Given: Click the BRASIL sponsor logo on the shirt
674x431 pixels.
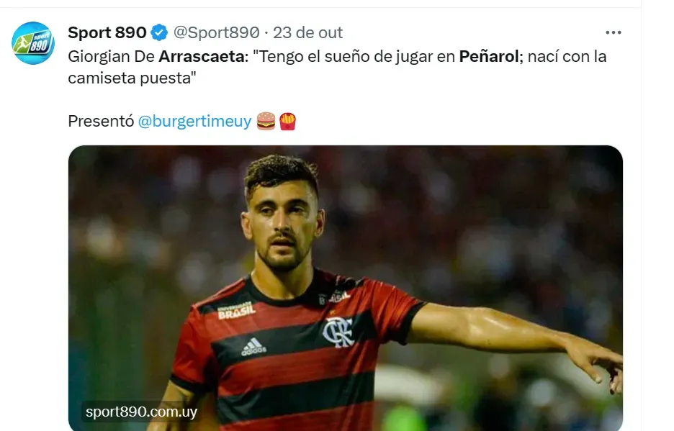Looking at the screenshot, I should point(236,310).
